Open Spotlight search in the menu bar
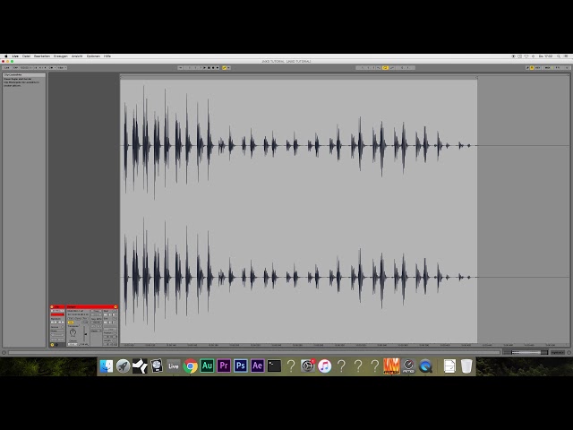Viewport: 573px width, 430px height. pyautogui.click(x=559, y=56)
